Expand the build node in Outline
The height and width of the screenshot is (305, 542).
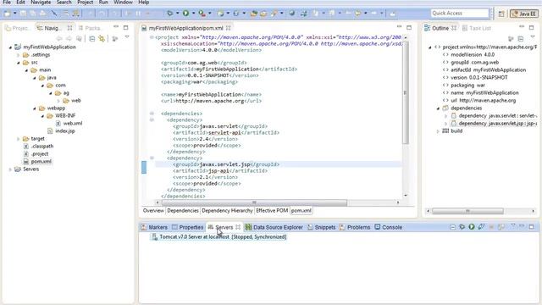438,131
